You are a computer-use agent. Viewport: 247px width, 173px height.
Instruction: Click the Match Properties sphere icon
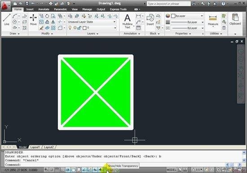tap(168, 16)
